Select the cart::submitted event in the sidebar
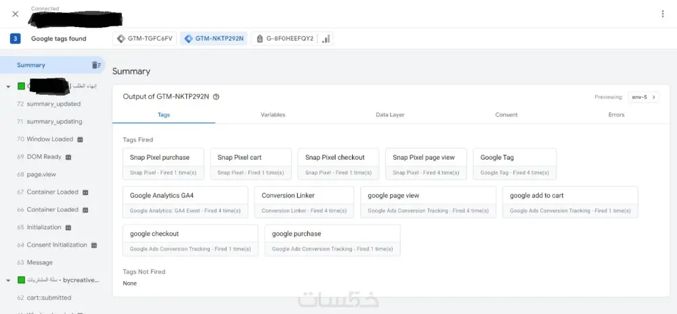The height and width of the screenshot is (314, 677). [49, 298]
